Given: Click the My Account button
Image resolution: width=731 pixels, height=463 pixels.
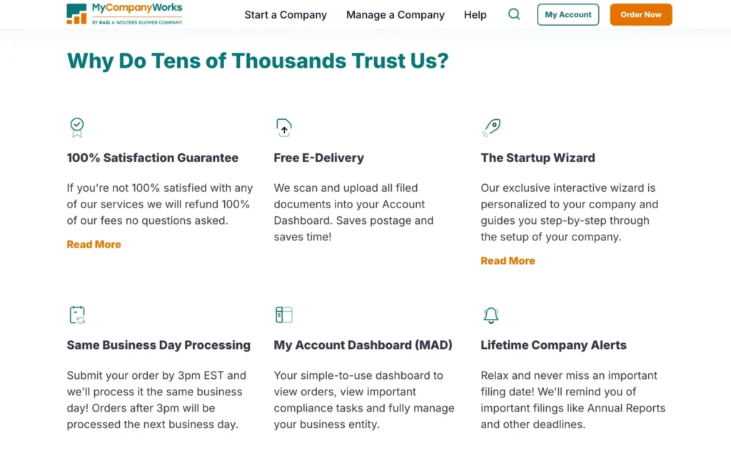Looking at the screenshot, I should [x=568, y=14].
